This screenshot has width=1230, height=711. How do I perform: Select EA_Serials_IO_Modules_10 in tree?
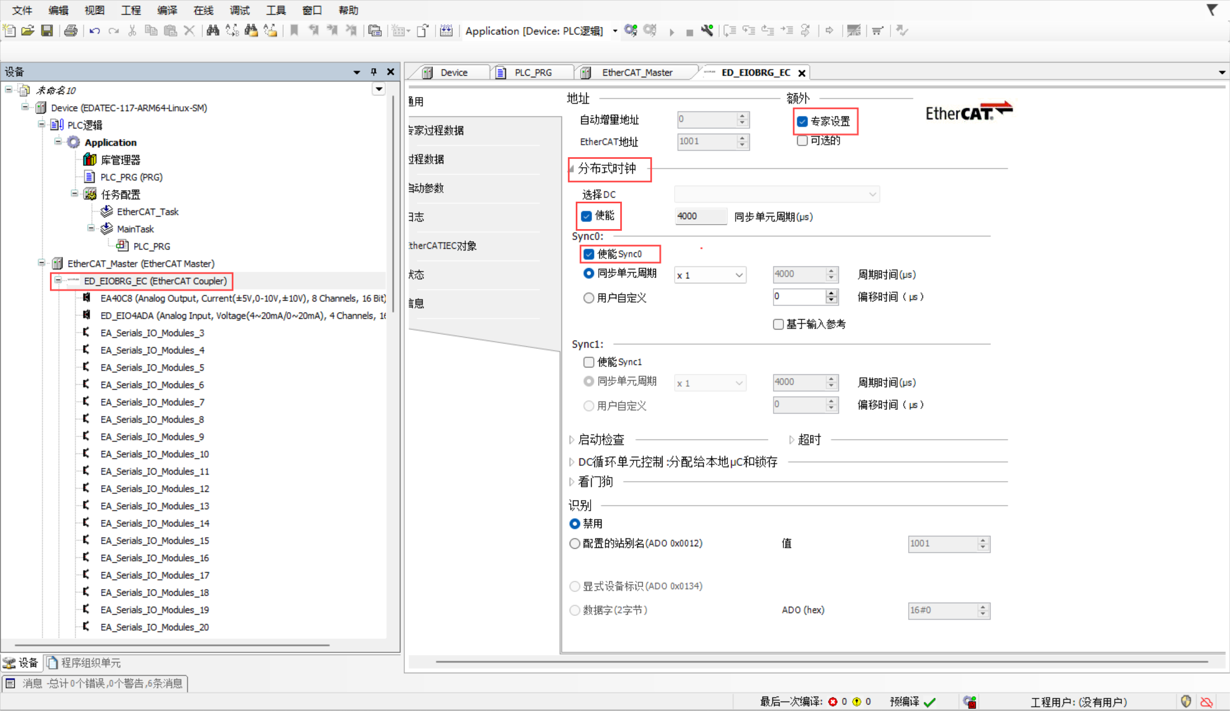pyautogui.click(x=154, y=454)
